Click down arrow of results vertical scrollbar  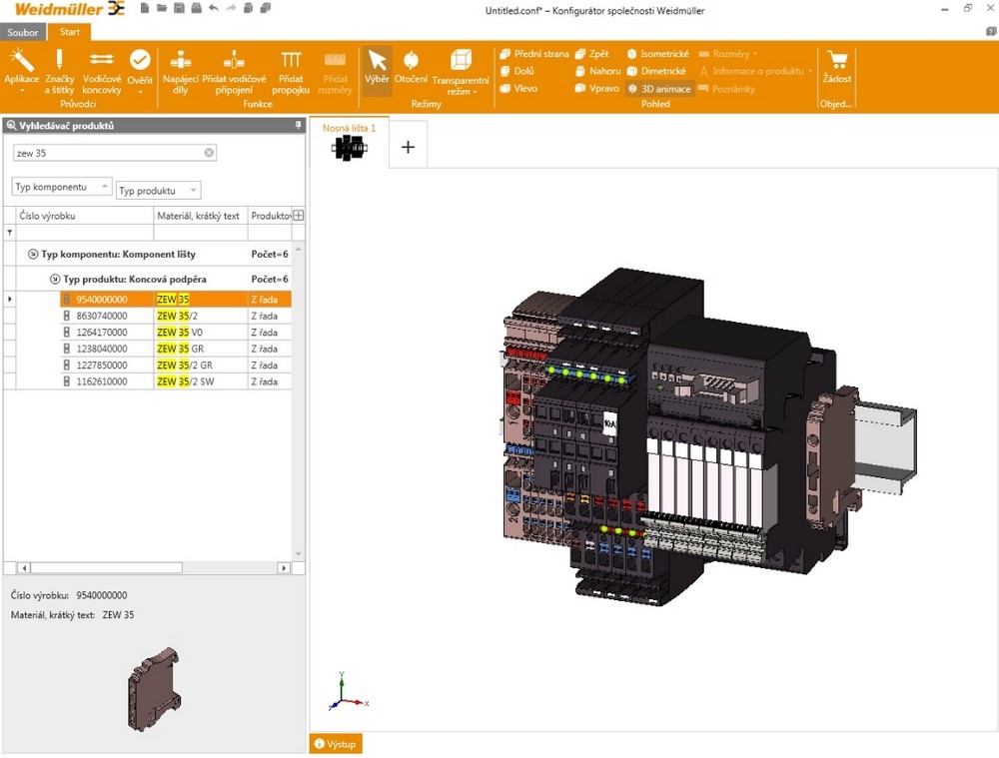click(x=298, y=554)
